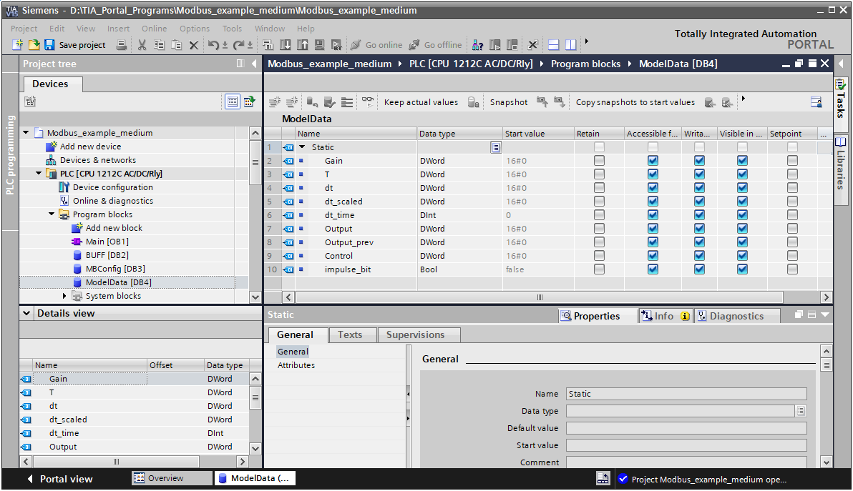Toggle the Setpoint checkbox for Control
The width and height of the screenshot is (853, 491).
pos(792,256)
